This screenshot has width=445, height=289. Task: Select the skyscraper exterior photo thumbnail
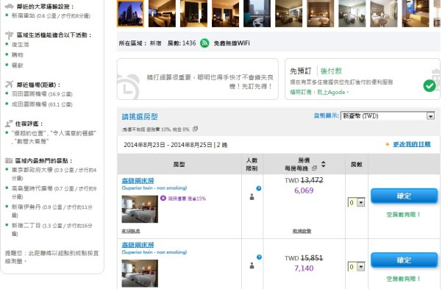tap(130, 13)
